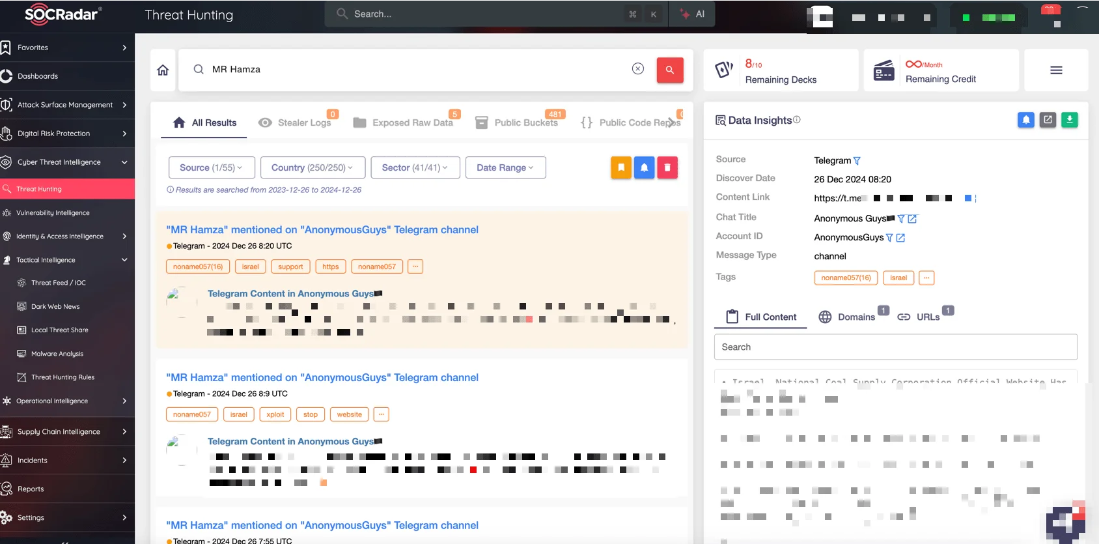
Task: Open Date Range dropdown
Action: pyautogui.click(x=506, y=167)
